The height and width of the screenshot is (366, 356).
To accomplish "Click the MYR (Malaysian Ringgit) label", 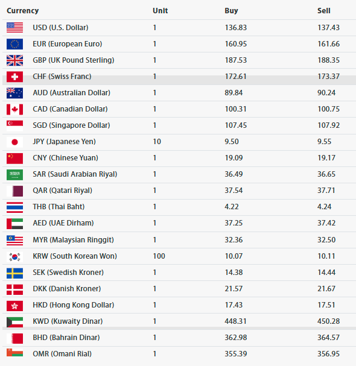I will click(x=74, y=240).
